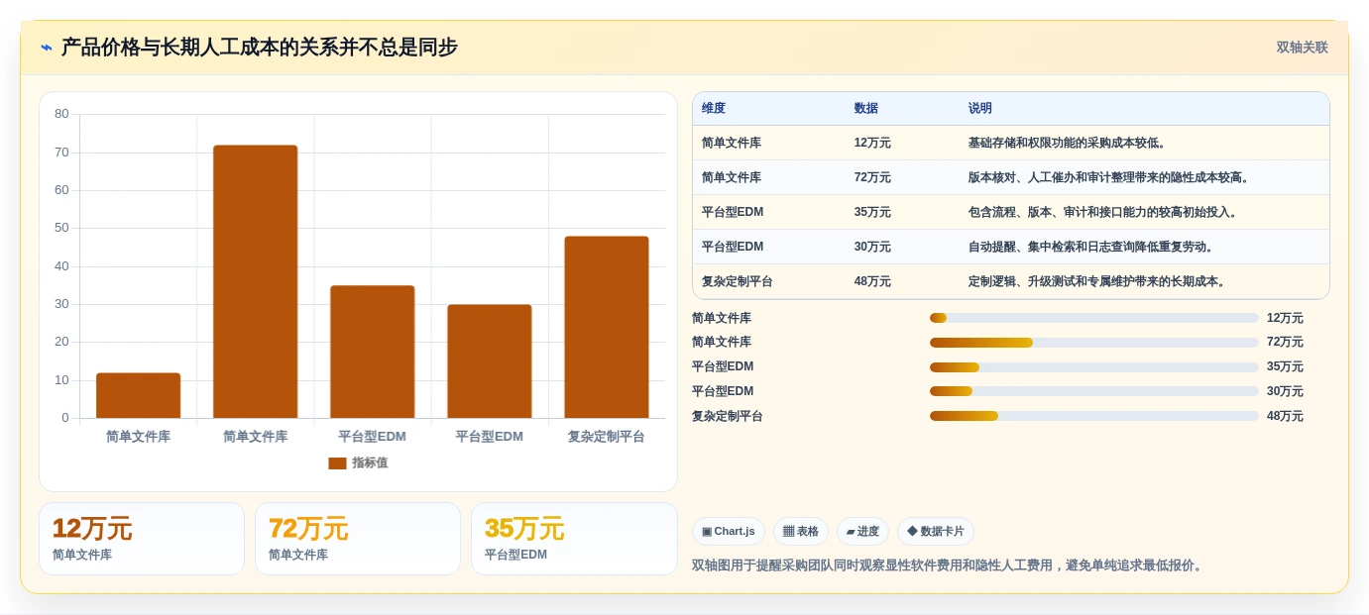Click the 表格 chip
This screenshot has width=1369, height=615.
pyautogui.click(x=801, y=531)
